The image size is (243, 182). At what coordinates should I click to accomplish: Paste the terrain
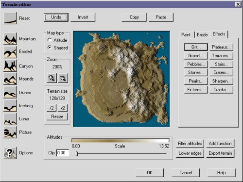pyautogui.click(x=161, y=17)
